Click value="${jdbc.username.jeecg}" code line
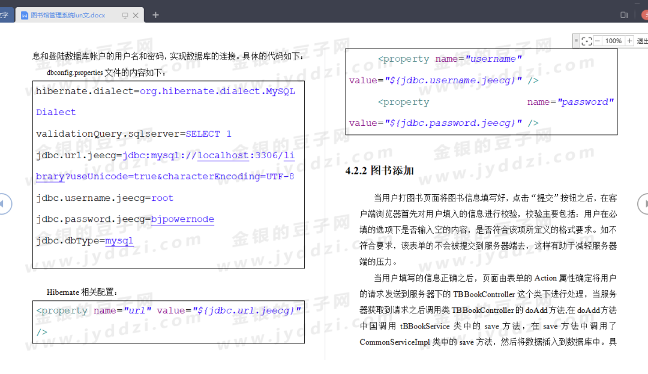This screenshot has width=648, height=374. tap(443, 80)
